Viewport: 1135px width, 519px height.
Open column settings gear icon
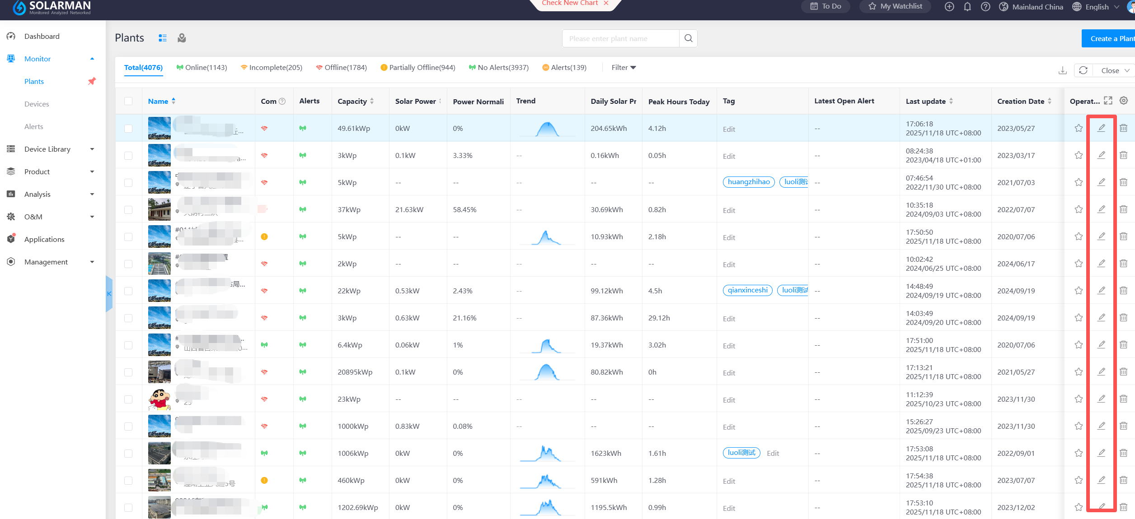pos(1123,101)
